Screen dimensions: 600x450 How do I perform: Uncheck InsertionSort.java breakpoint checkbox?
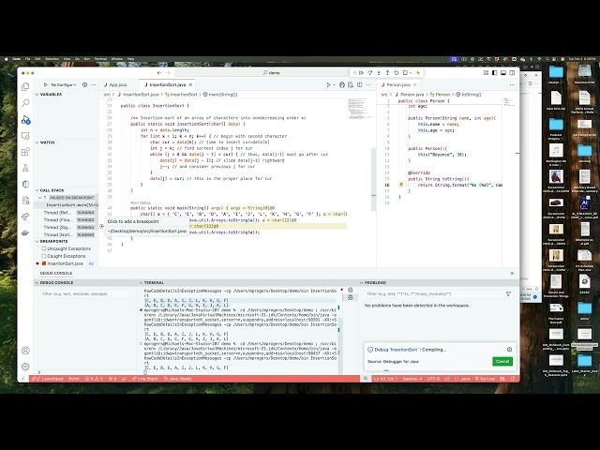click(x=44, y=263)
